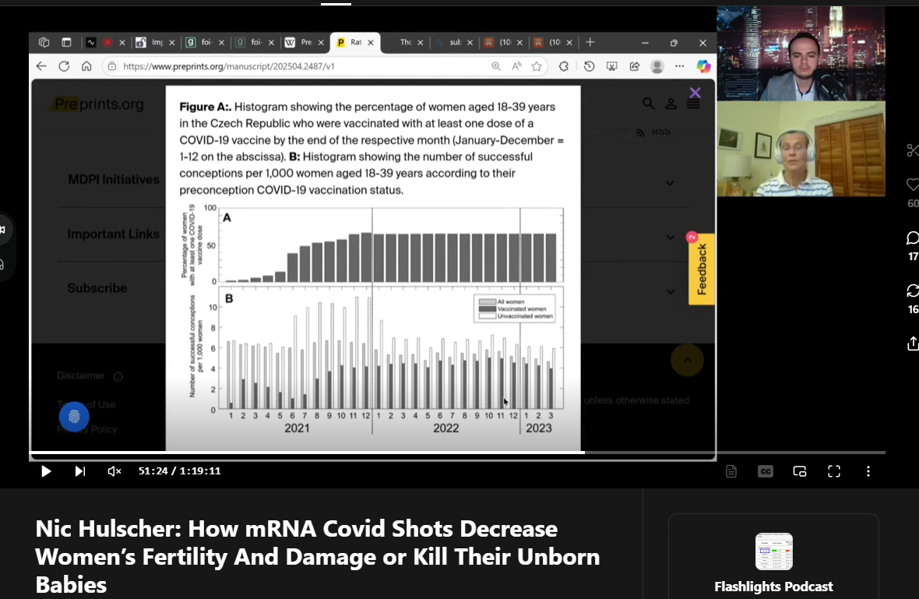This screenshot has width=919, height=599.
Task: Open the browser workspaces icon
Action: coord(44,42)
